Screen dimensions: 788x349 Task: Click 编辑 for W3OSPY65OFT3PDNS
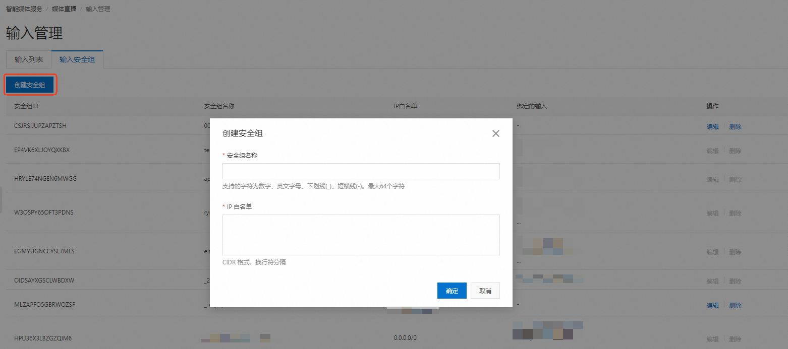pyautogui.click(x=712, y=213)
